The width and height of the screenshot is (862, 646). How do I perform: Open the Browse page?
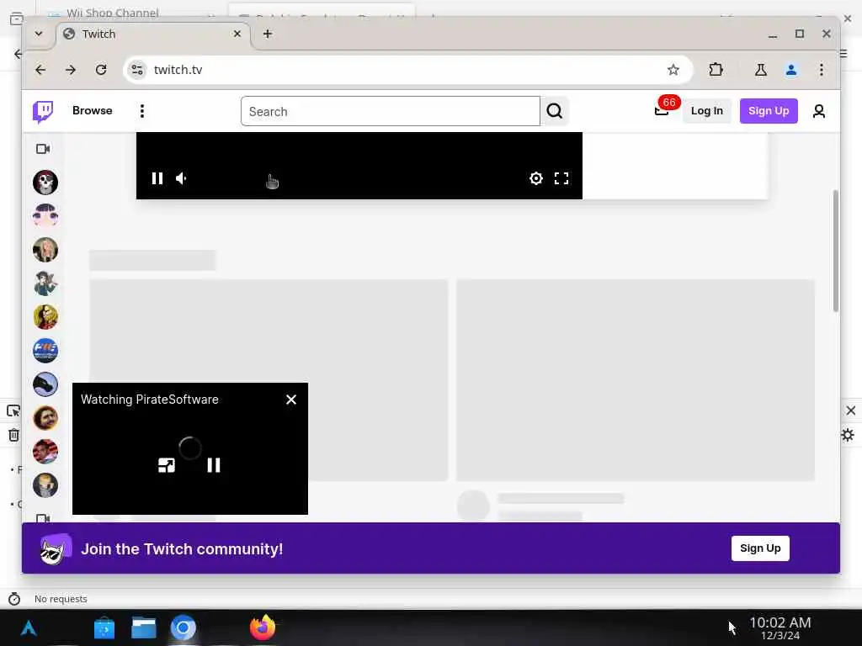[93, 110]
